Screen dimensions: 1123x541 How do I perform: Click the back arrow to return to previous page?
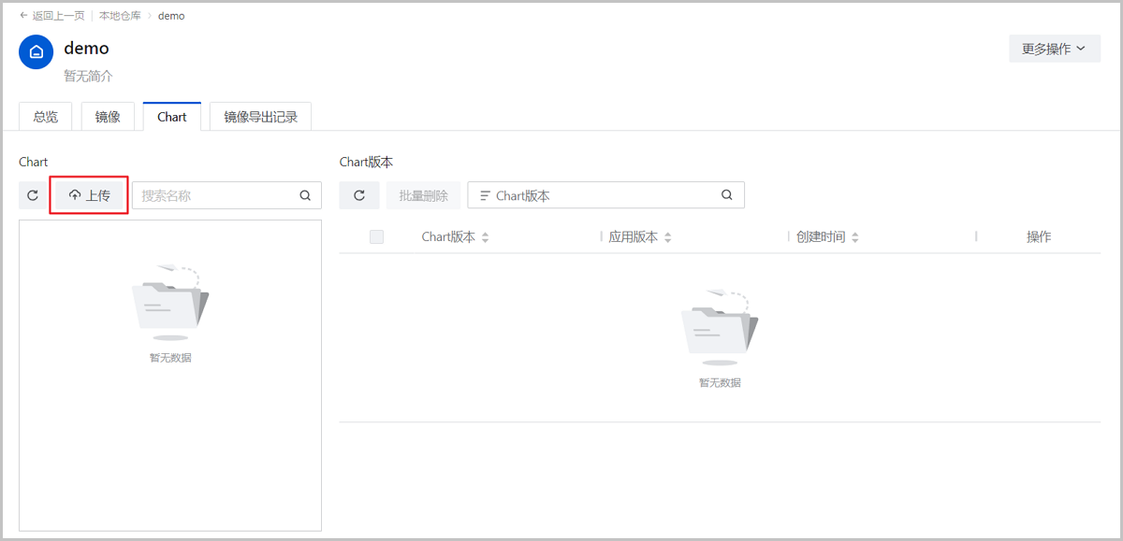coord(24,16)
